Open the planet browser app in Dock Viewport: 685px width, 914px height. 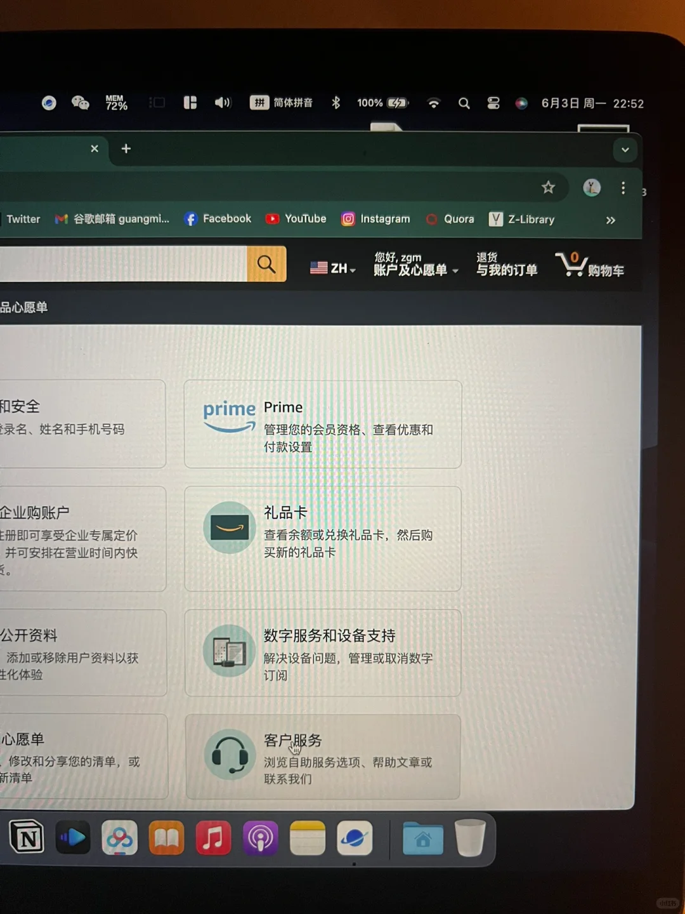point(355,838)
